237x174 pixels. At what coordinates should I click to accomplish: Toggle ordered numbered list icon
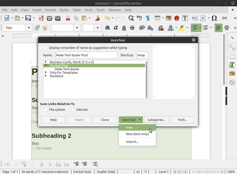[x=206, y=28]
